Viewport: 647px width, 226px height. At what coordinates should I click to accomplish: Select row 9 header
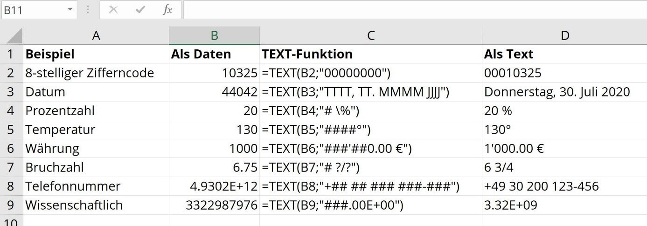(x=11, y=205)
